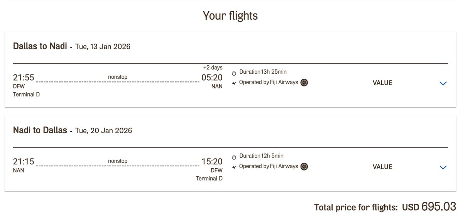The image size is (463, 218).
Task: Click the Nadi to Dallas heading
Action: tap(40, 130)
